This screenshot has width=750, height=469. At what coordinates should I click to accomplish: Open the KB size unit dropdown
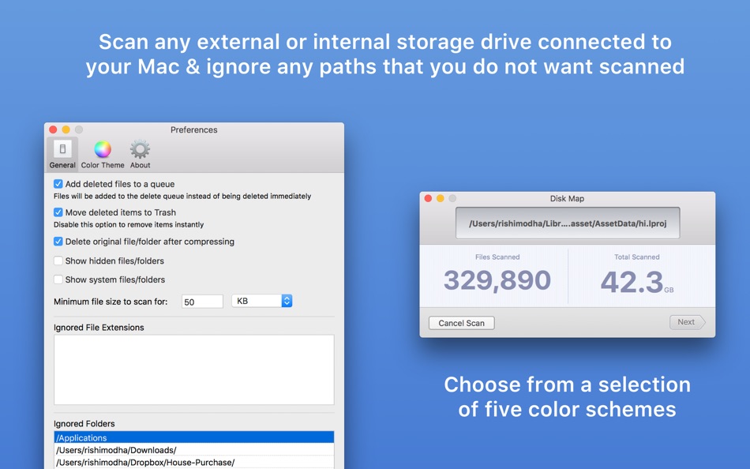[261, 301]
